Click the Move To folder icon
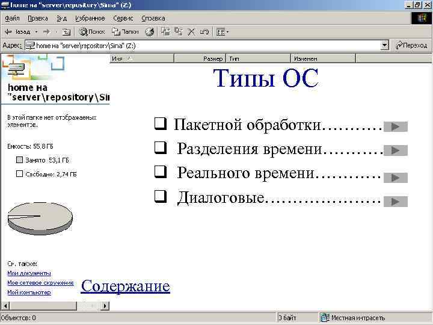 click(166, 32)
